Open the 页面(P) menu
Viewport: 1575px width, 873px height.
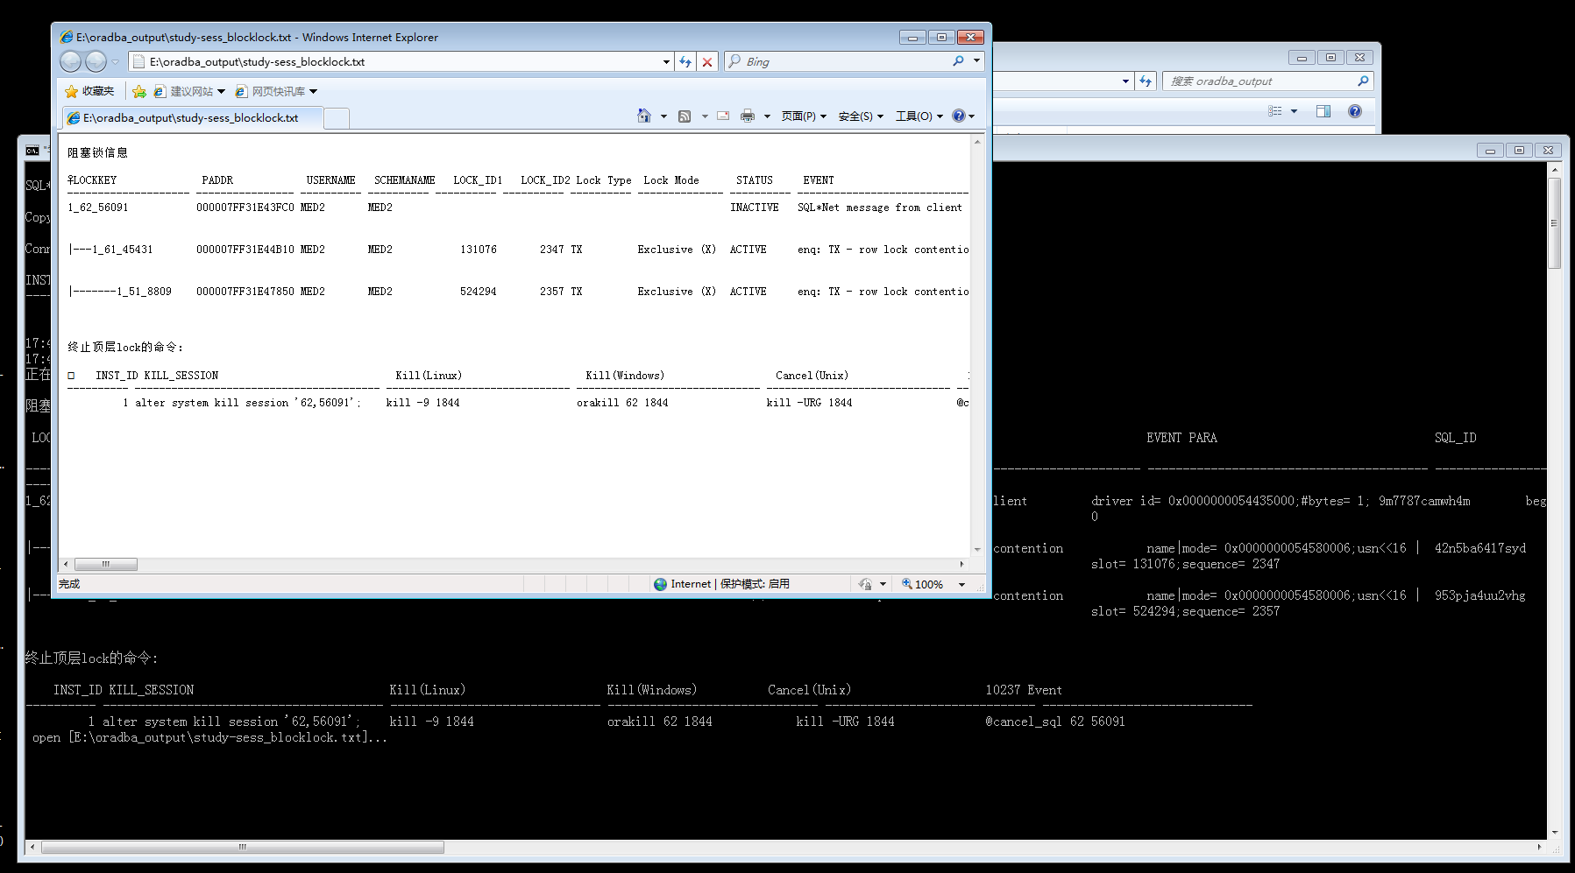click(x=804, y=116)
